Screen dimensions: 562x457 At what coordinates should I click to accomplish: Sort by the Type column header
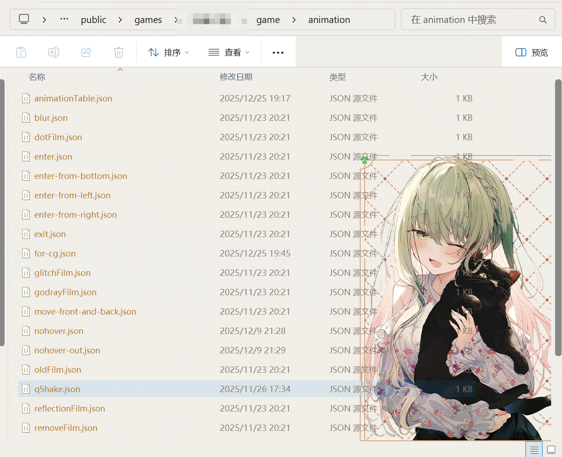[x=338, y=77]
